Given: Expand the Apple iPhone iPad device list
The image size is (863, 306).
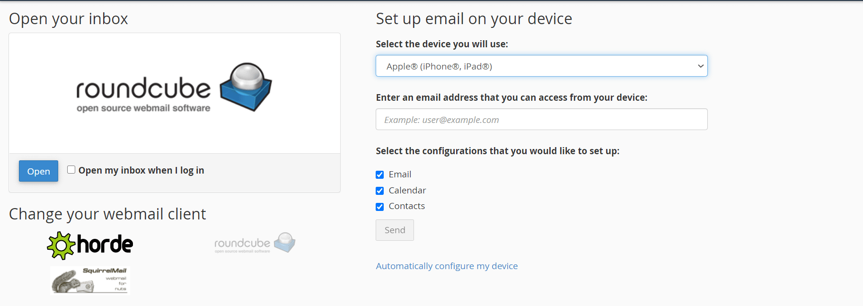Looking at the screenshot, I should click(x=541, y=66).
